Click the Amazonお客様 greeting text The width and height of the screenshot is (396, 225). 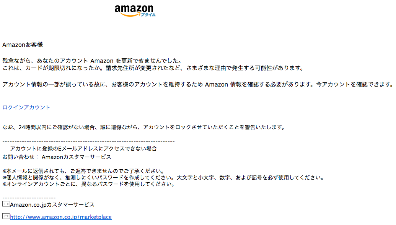(x=23, y=45)
